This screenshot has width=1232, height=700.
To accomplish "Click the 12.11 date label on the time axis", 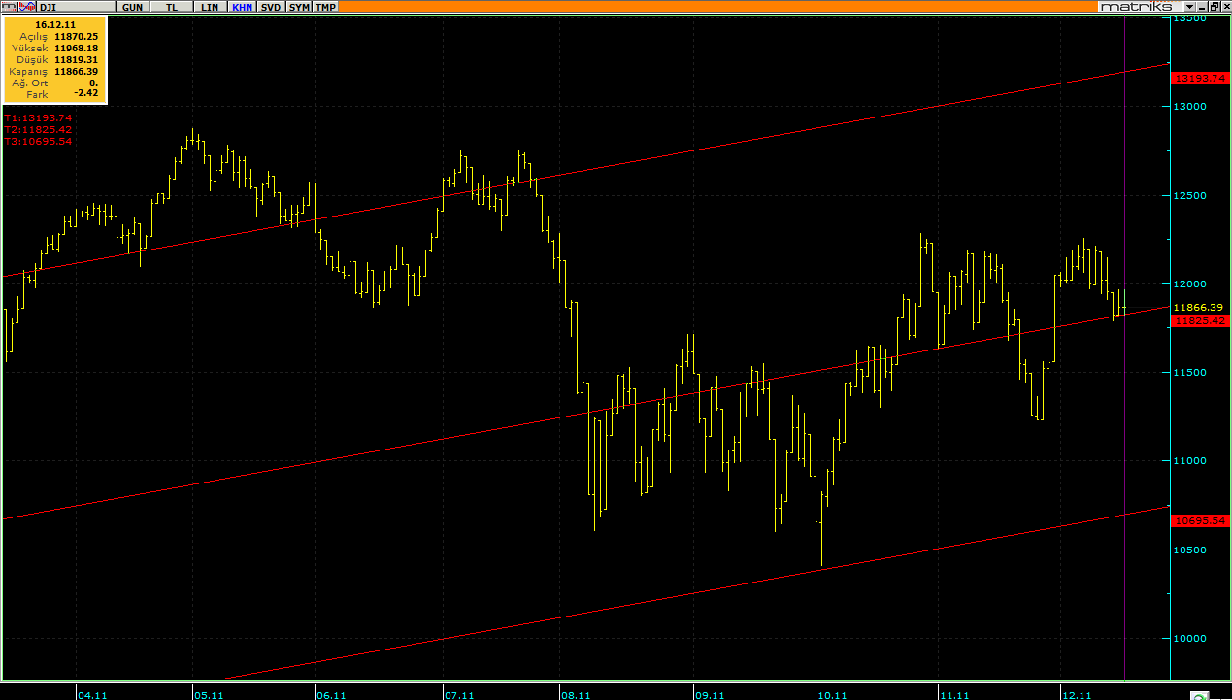I will click(x=1078, y=694).
